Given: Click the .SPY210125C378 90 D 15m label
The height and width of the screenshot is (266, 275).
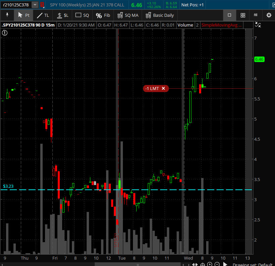Looking at the screenshot, I should pyautogui.click(x=28, y=25).
